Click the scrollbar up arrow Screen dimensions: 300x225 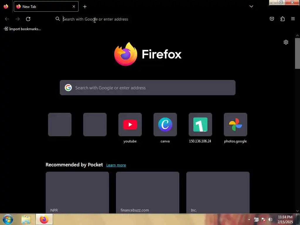point(297,35)
